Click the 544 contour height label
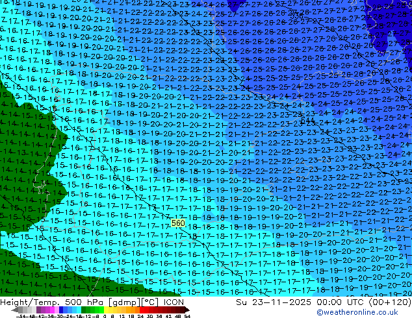This screenshot has width=412, height=318. tap(307, 121)
